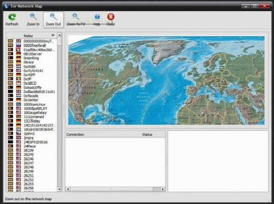Select relay 24E6F91D5016
This screenshot has width=274, height=204.
click(36, 142)
